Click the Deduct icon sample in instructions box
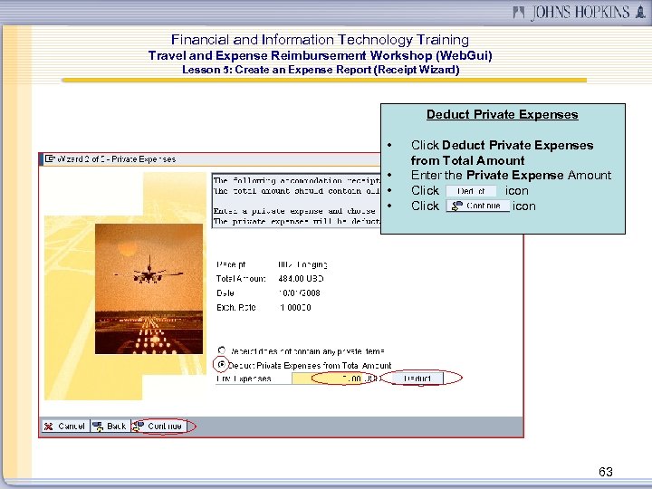Image resolution: width=652 pixels, height=489 pixels. point(471,191)
